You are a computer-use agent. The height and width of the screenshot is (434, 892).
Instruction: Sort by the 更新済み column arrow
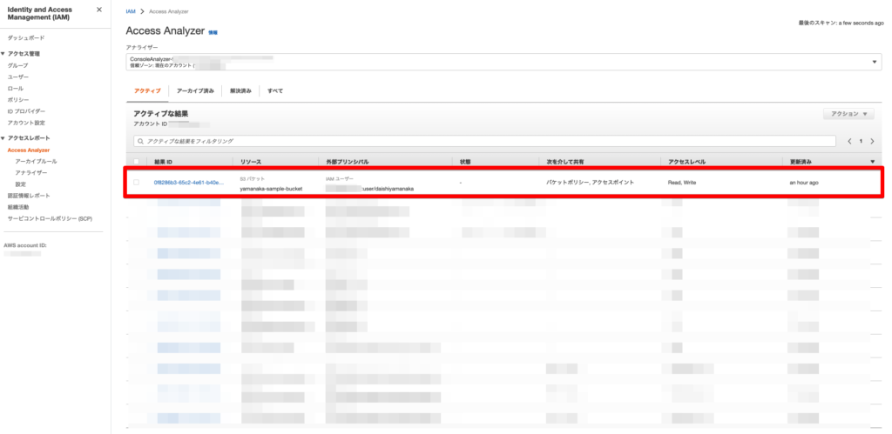(873, 162)
